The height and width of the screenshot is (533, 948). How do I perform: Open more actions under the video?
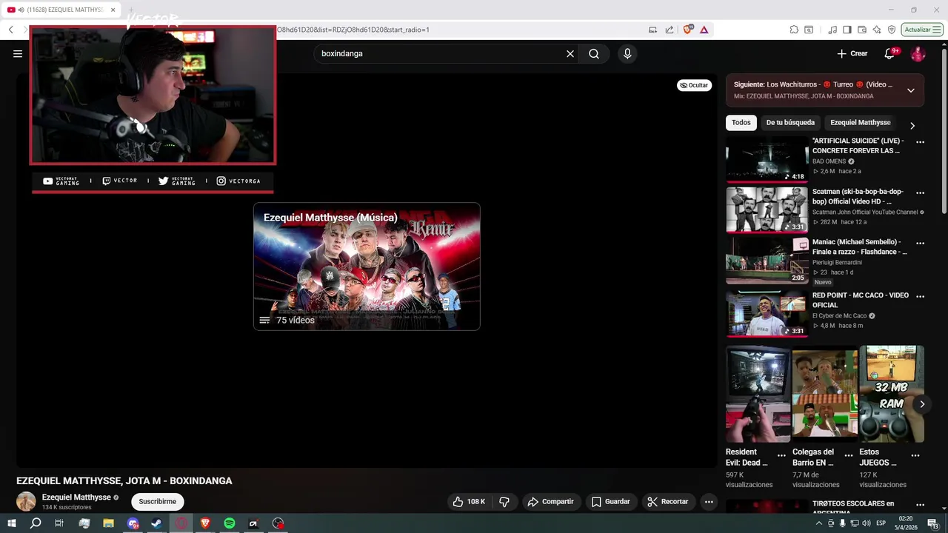(709, 501)
